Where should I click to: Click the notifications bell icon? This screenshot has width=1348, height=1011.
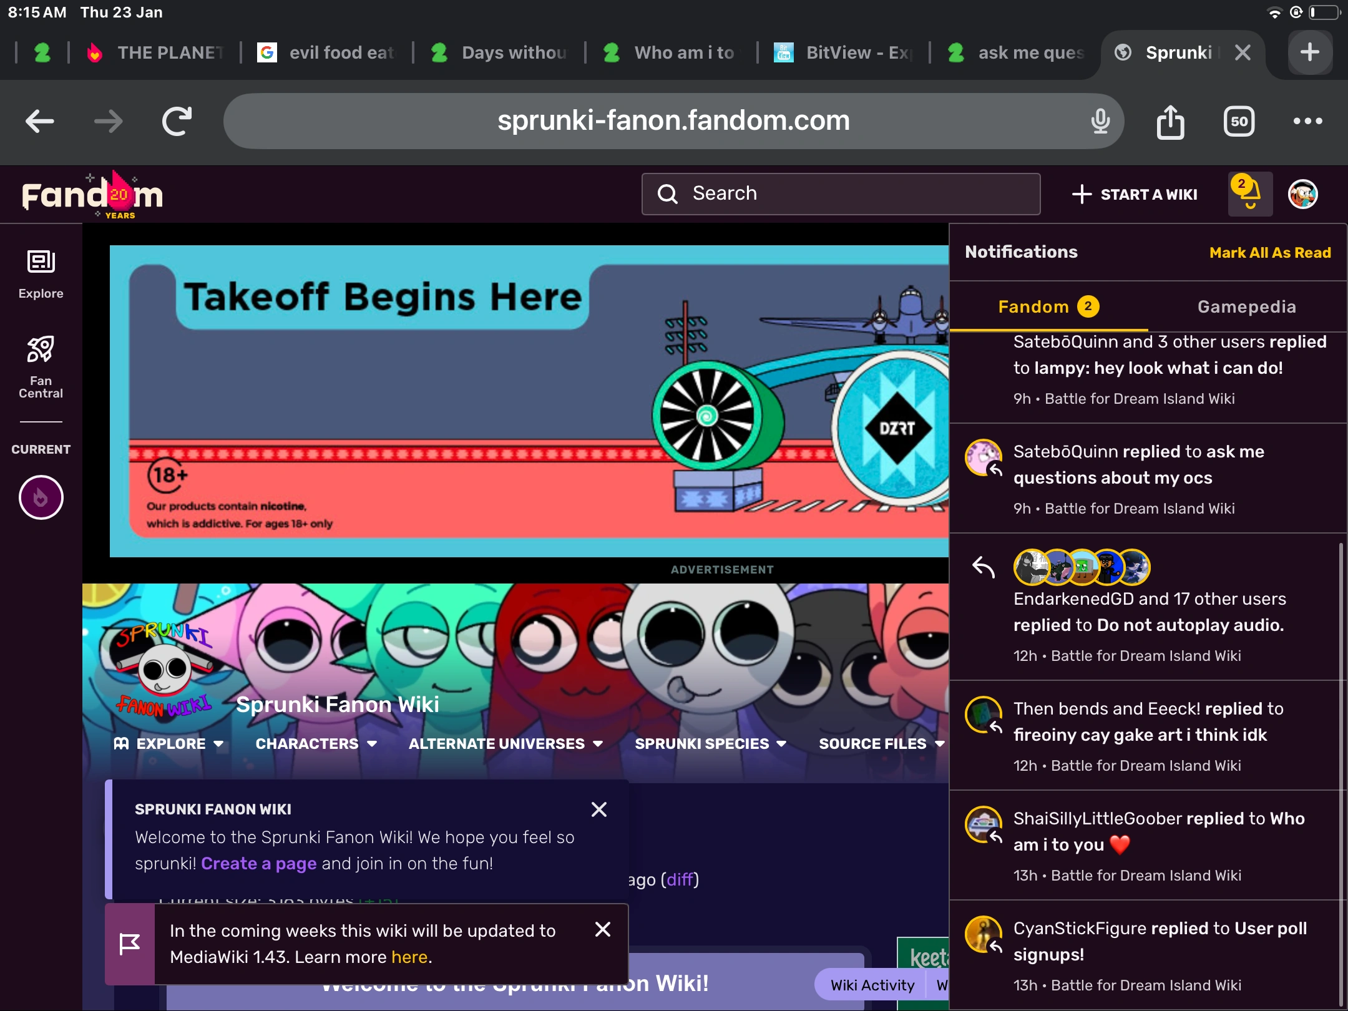tap(1249, 194)
